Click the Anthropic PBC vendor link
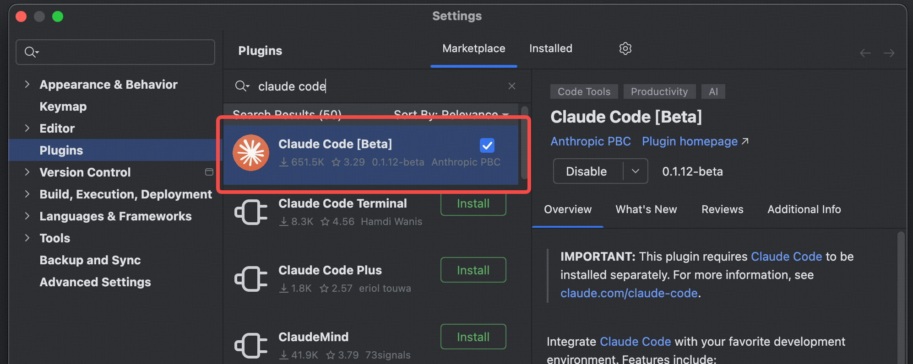The image size is (913, 364). [x=591, y=141]
